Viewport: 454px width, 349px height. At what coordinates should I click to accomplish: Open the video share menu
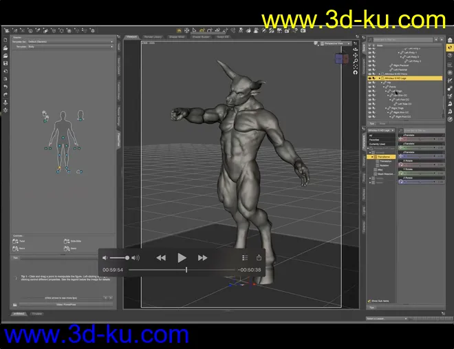[259, 257]
